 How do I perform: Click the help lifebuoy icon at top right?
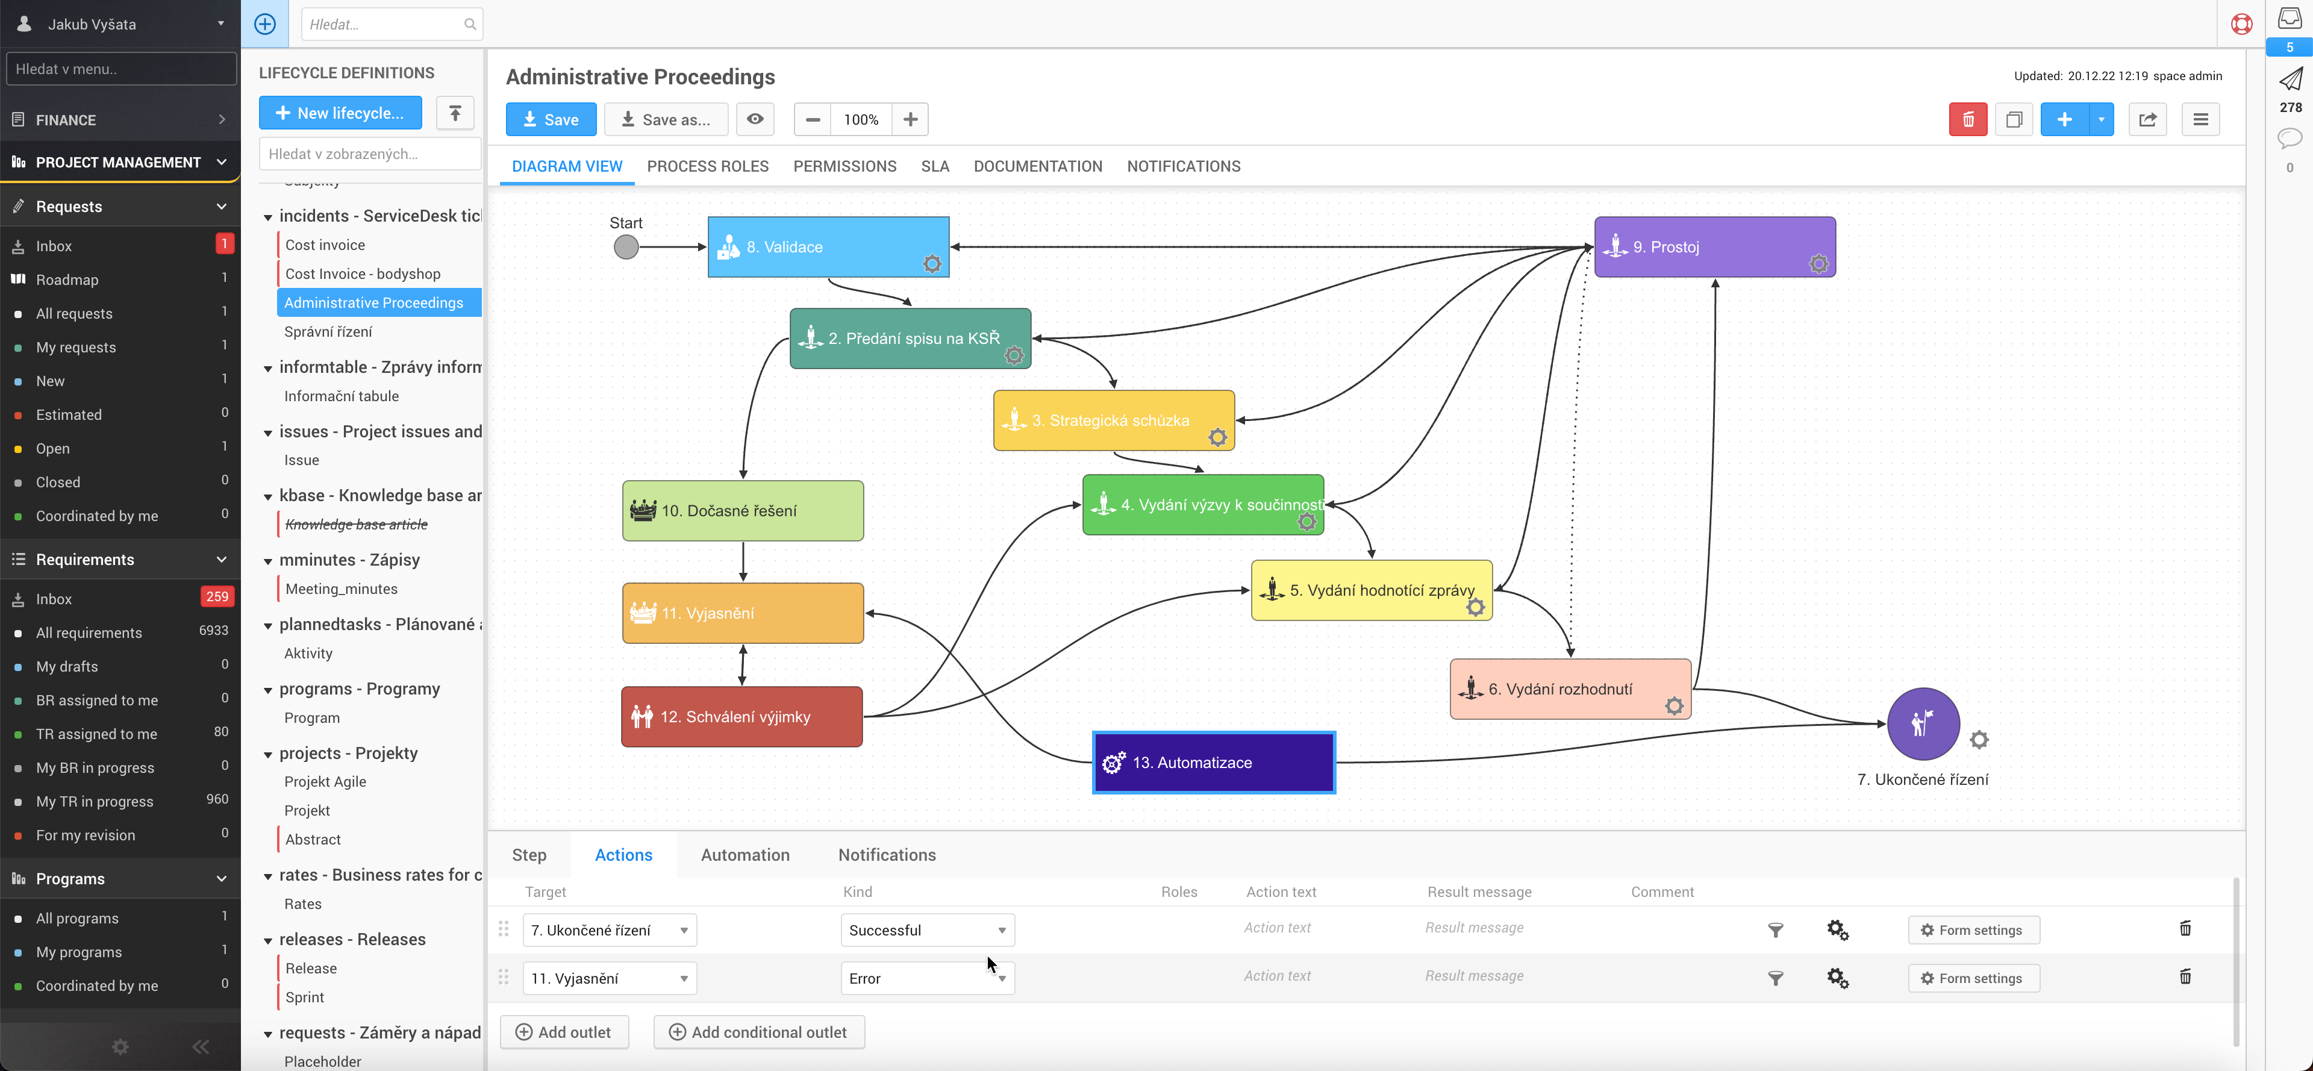2241,24
